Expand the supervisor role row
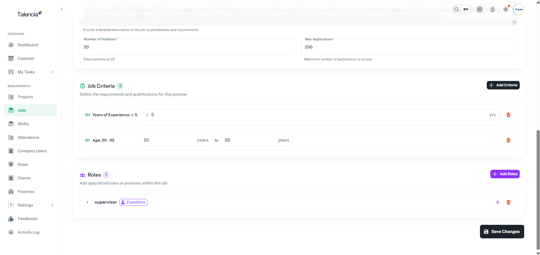Image resolution: width=540 pixels, height=255 pixels. tap(87, 202)
